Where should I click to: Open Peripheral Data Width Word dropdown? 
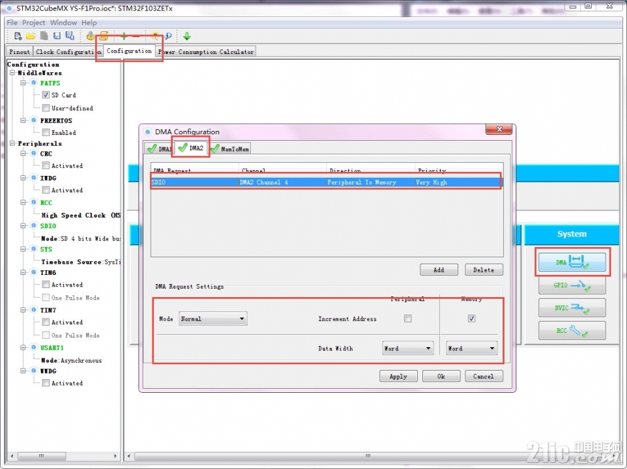click(407, 348)
